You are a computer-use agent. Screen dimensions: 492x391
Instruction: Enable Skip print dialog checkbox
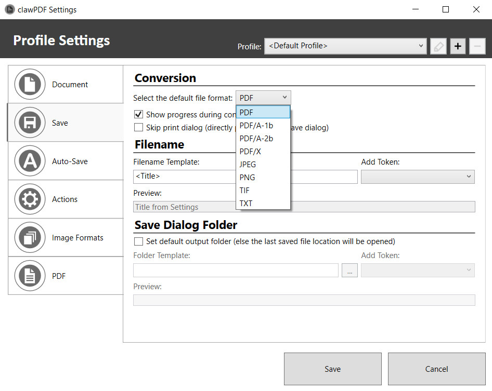pos(138,127)
